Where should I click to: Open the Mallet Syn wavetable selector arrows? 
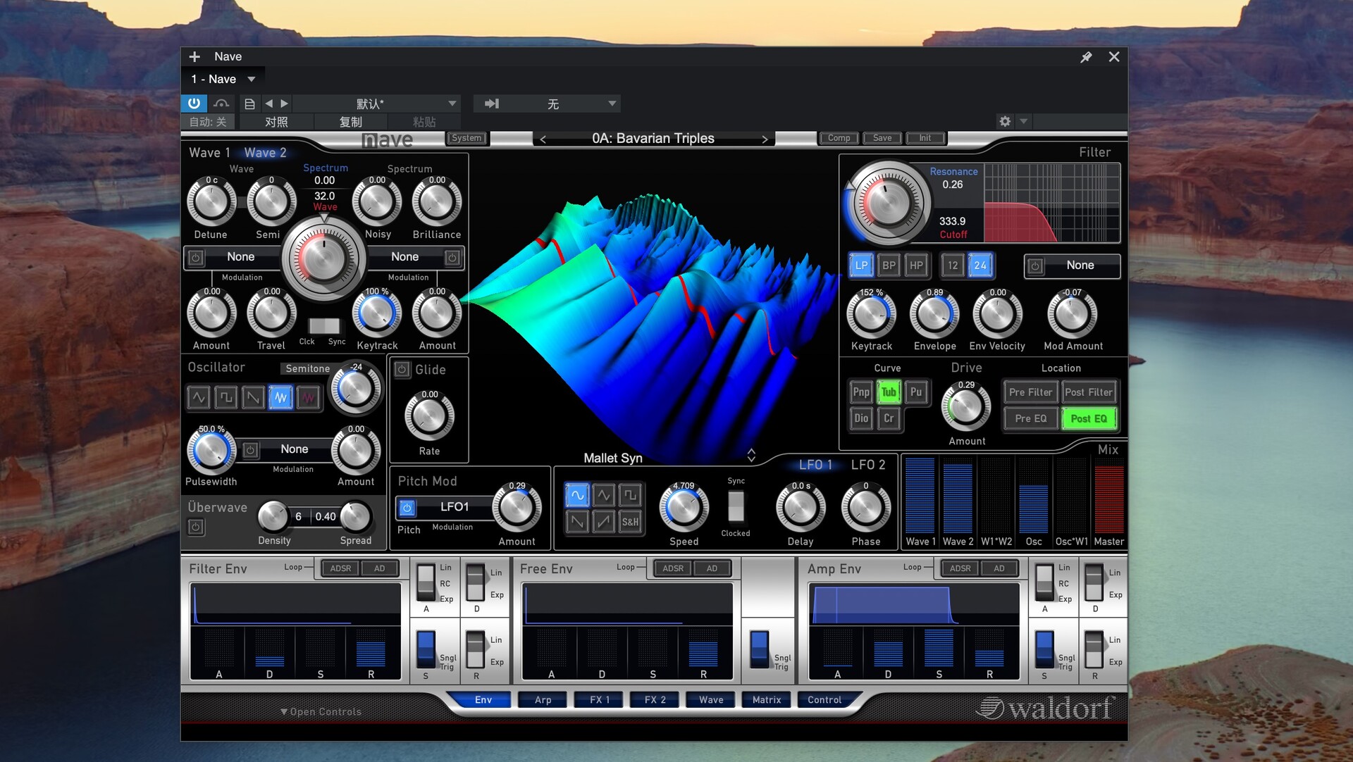(x=751, y=456)
